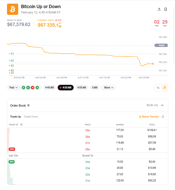Switch to the Trade Up tab
Viewport: 175px width, 190px height.
tap(15, 117)
